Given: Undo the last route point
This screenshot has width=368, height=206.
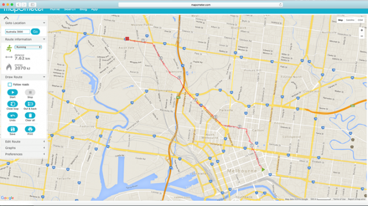Looking at the screenshot, I should (x=12, y=115).
